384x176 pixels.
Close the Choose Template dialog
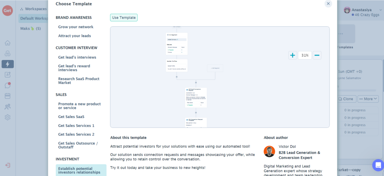pos(328,4)
